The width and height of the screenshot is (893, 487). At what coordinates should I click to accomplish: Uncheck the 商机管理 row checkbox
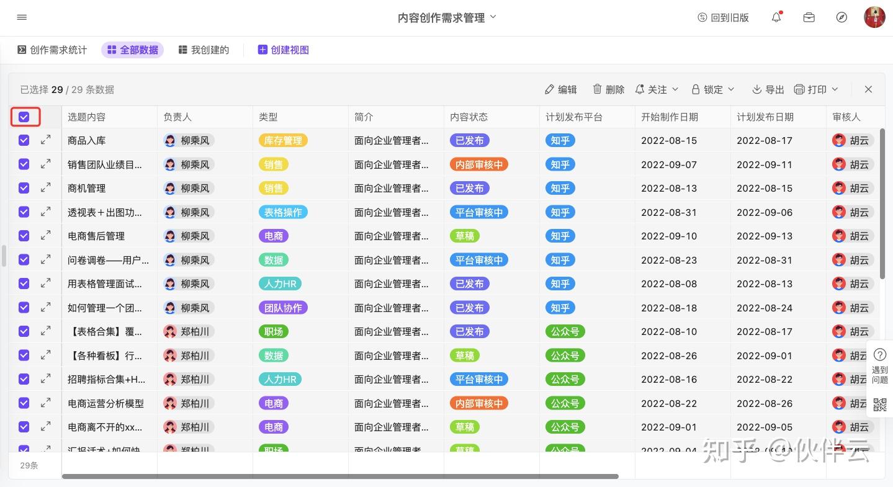pyautogui.click(x=24, y=188)
